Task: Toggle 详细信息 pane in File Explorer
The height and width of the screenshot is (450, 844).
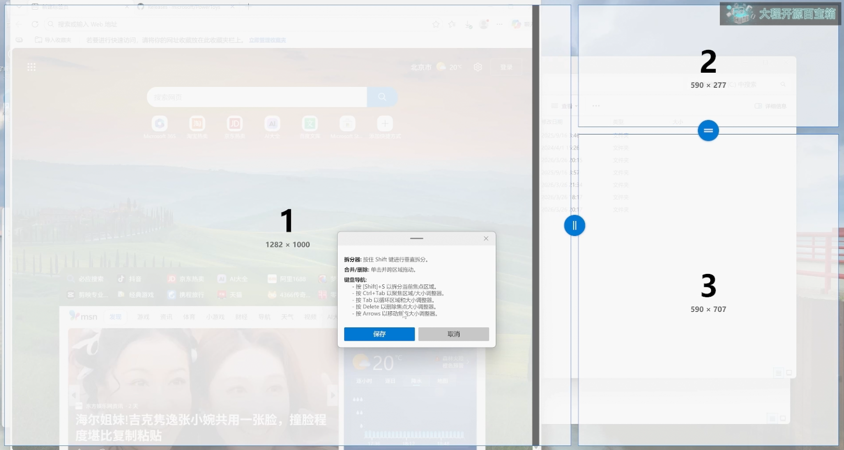Action: click(770, 106)
